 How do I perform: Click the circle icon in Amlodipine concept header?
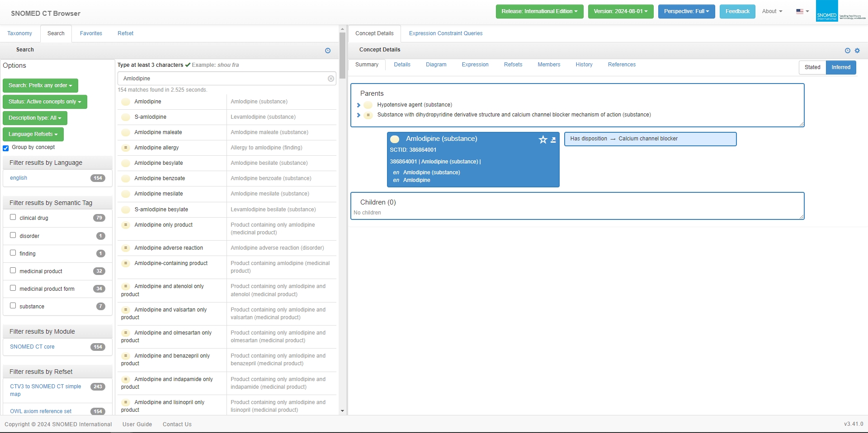click(395, 139)
